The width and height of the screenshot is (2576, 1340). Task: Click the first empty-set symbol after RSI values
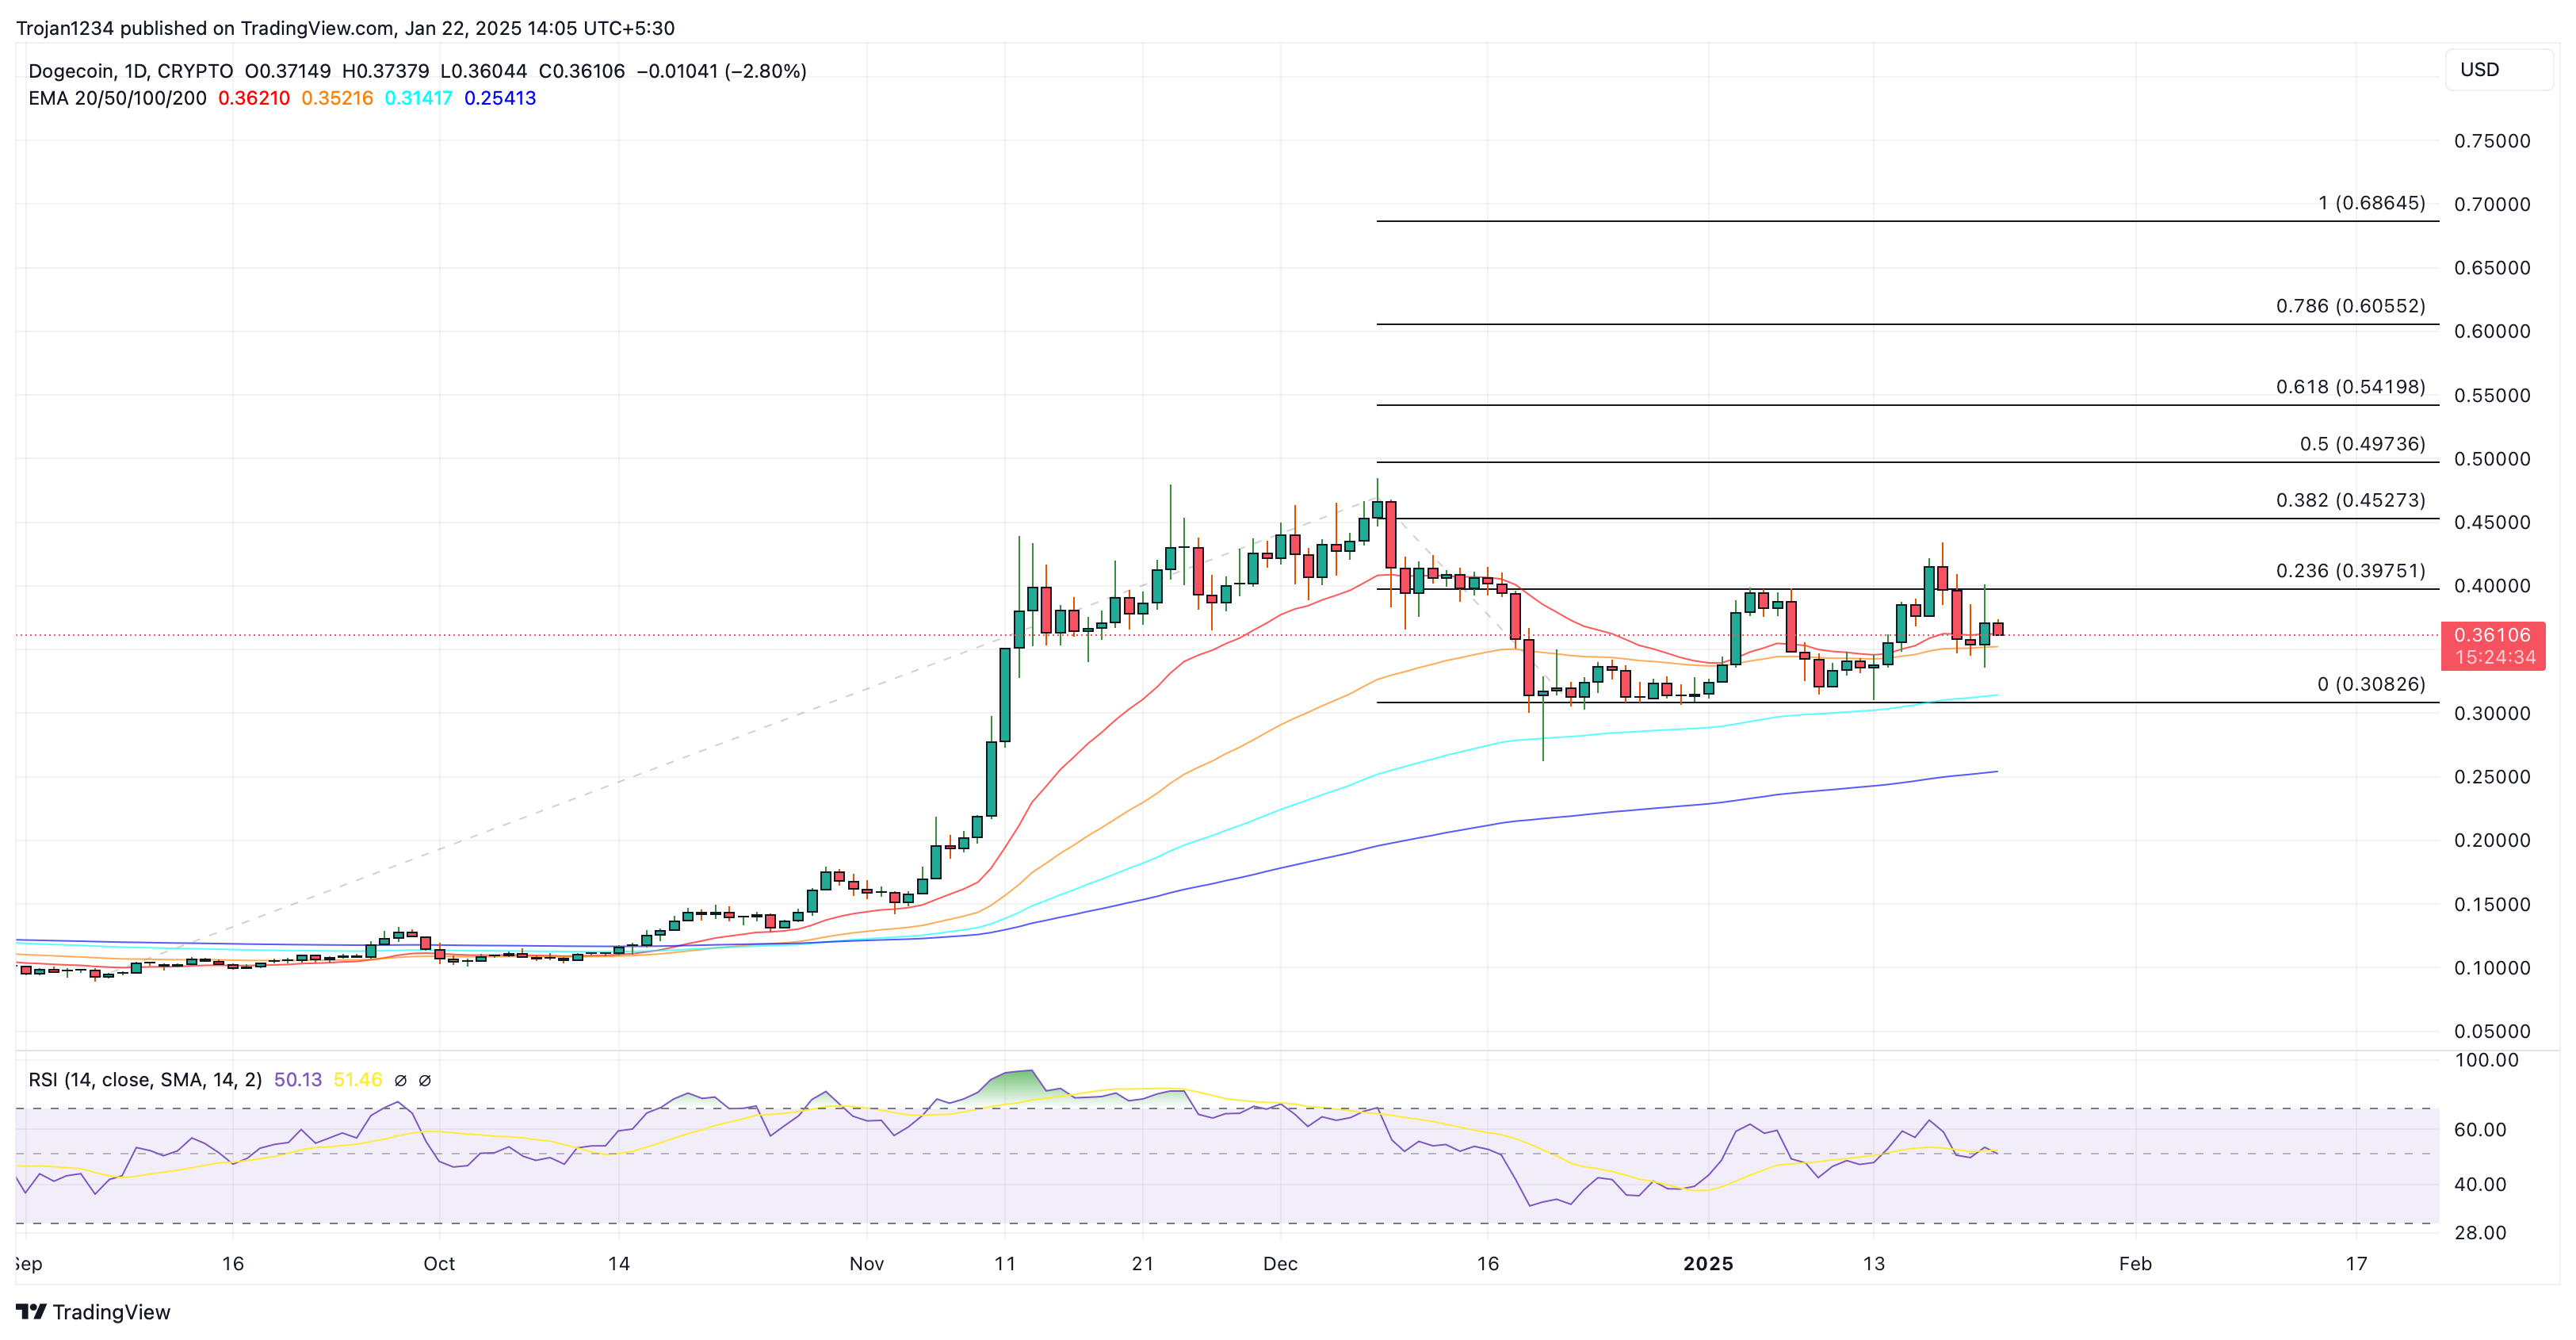click(x=400, y=1080)
